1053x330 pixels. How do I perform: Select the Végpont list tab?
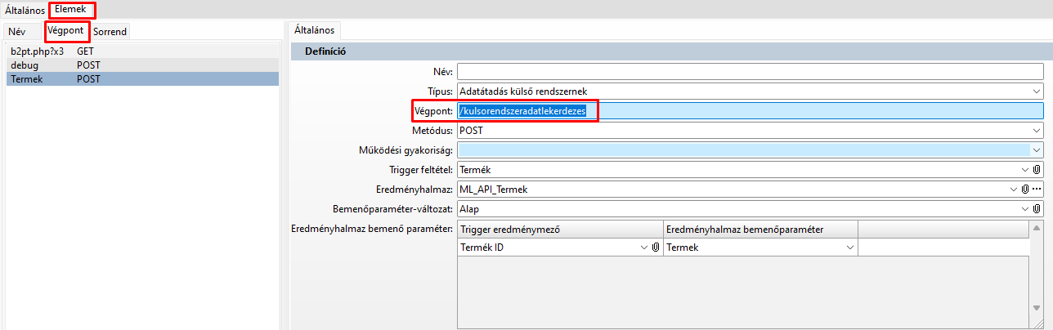66,30
